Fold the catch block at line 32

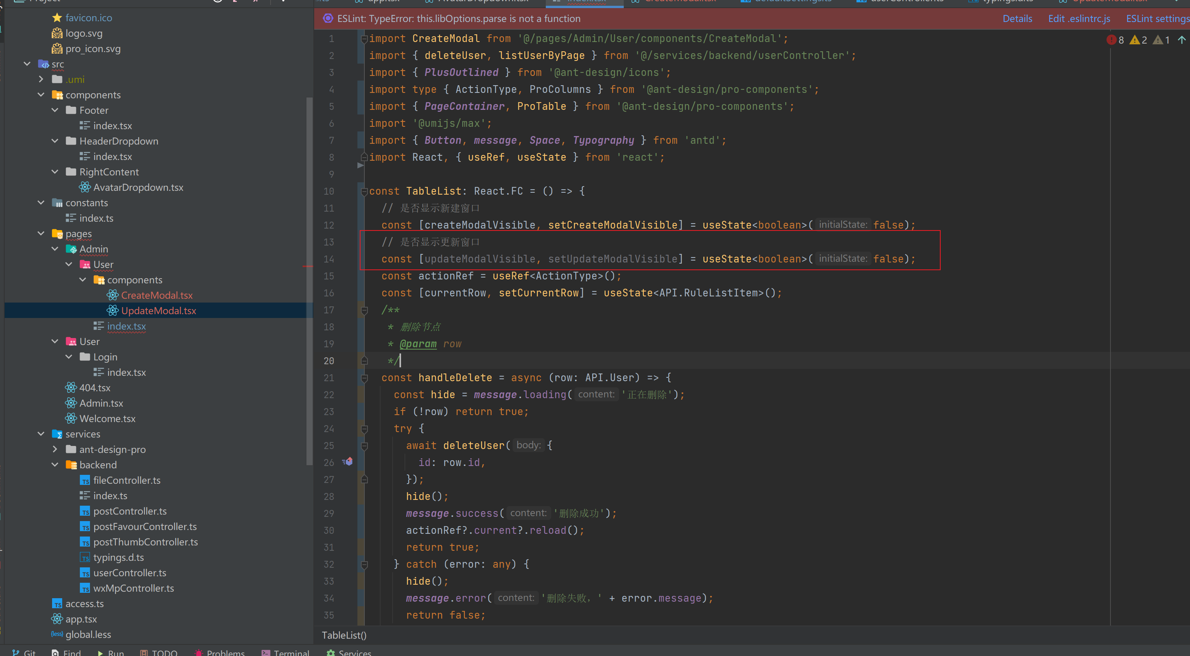[x=364, y=565]
